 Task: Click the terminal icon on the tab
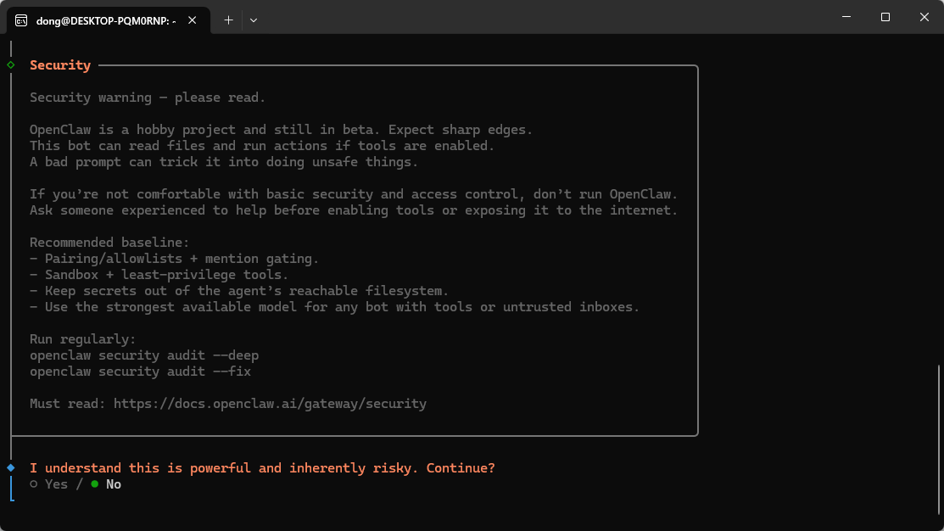coord(21,20)
